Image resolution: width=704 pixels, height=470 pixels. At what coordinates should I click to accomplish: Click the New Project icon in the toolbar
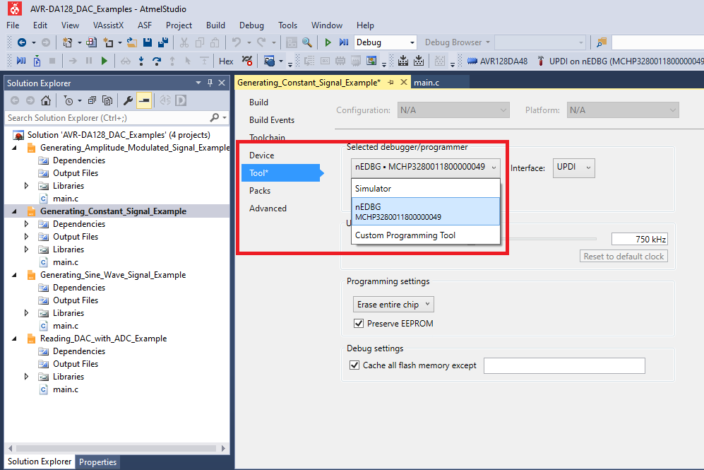tap(67, 42)
